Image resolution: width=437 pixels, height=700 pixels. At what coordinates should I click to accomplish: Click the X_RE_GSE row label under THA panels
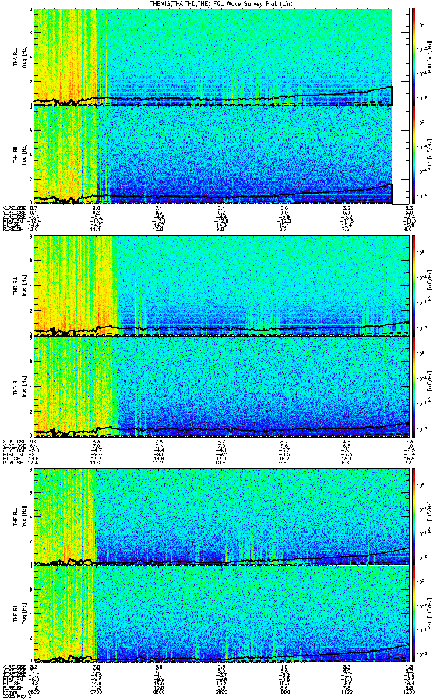point(13,208)
